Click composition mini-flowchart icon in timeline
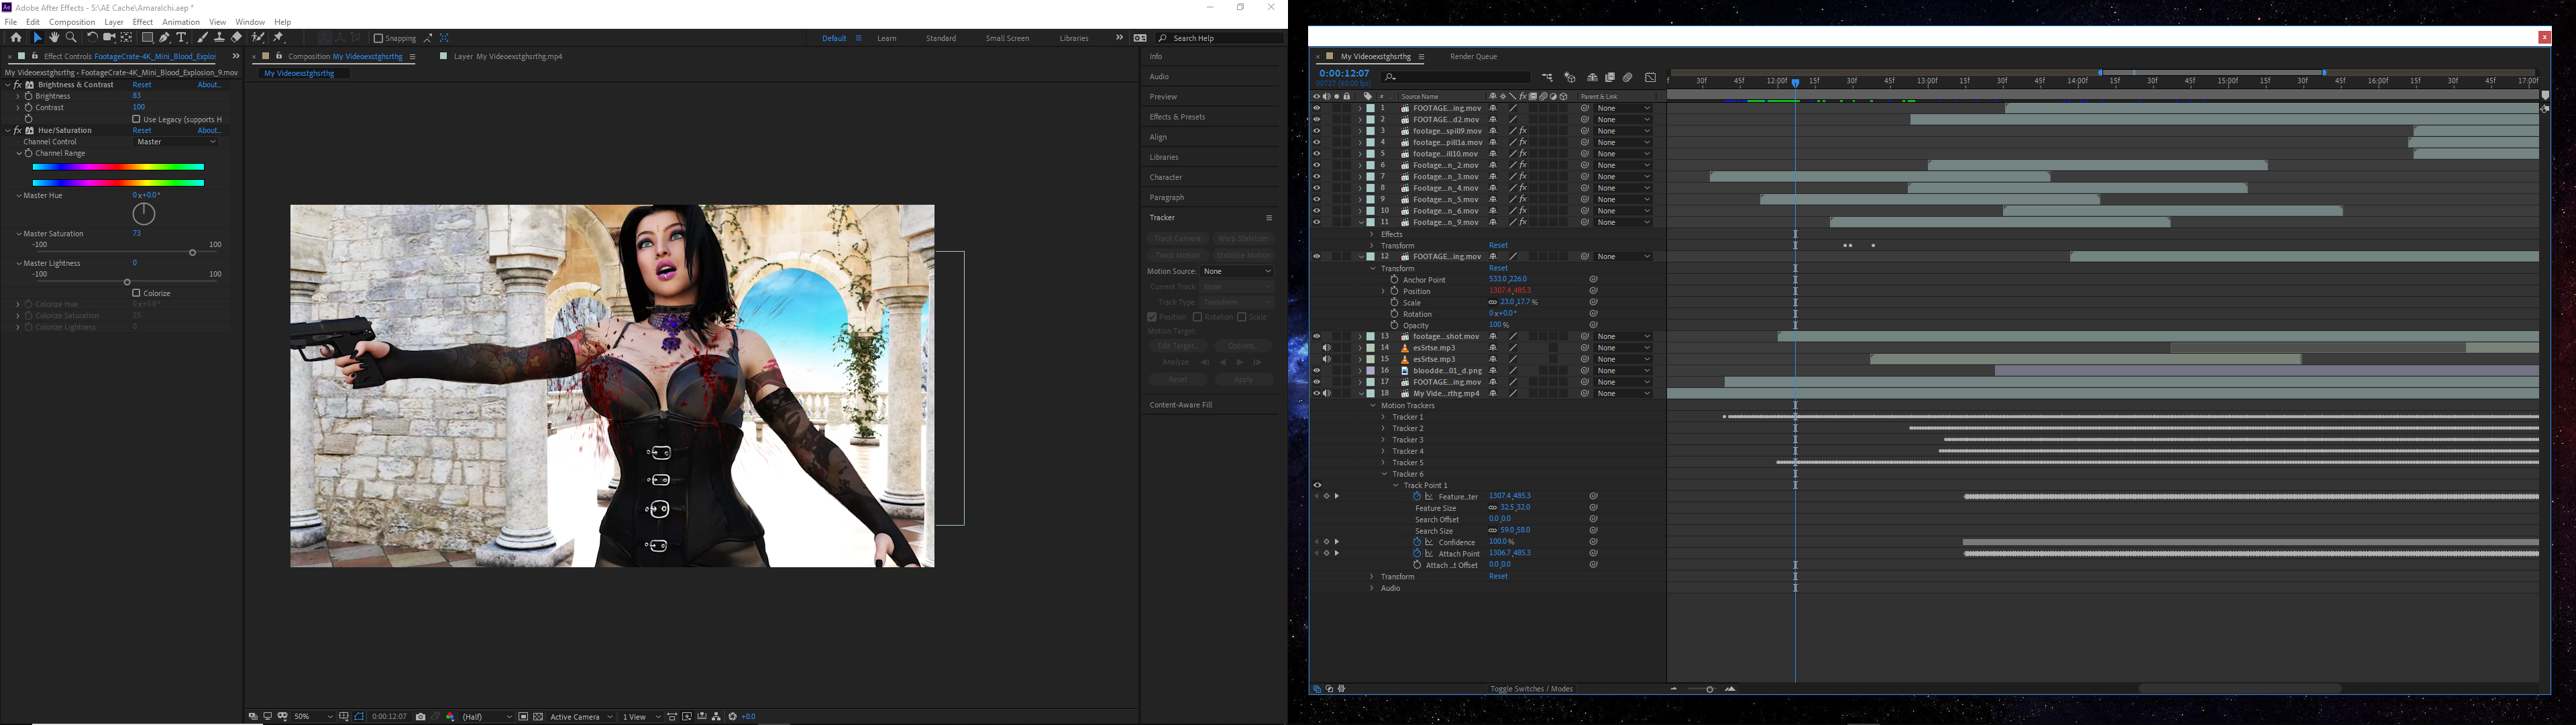2576x725 pixels. click(1547, 77)
